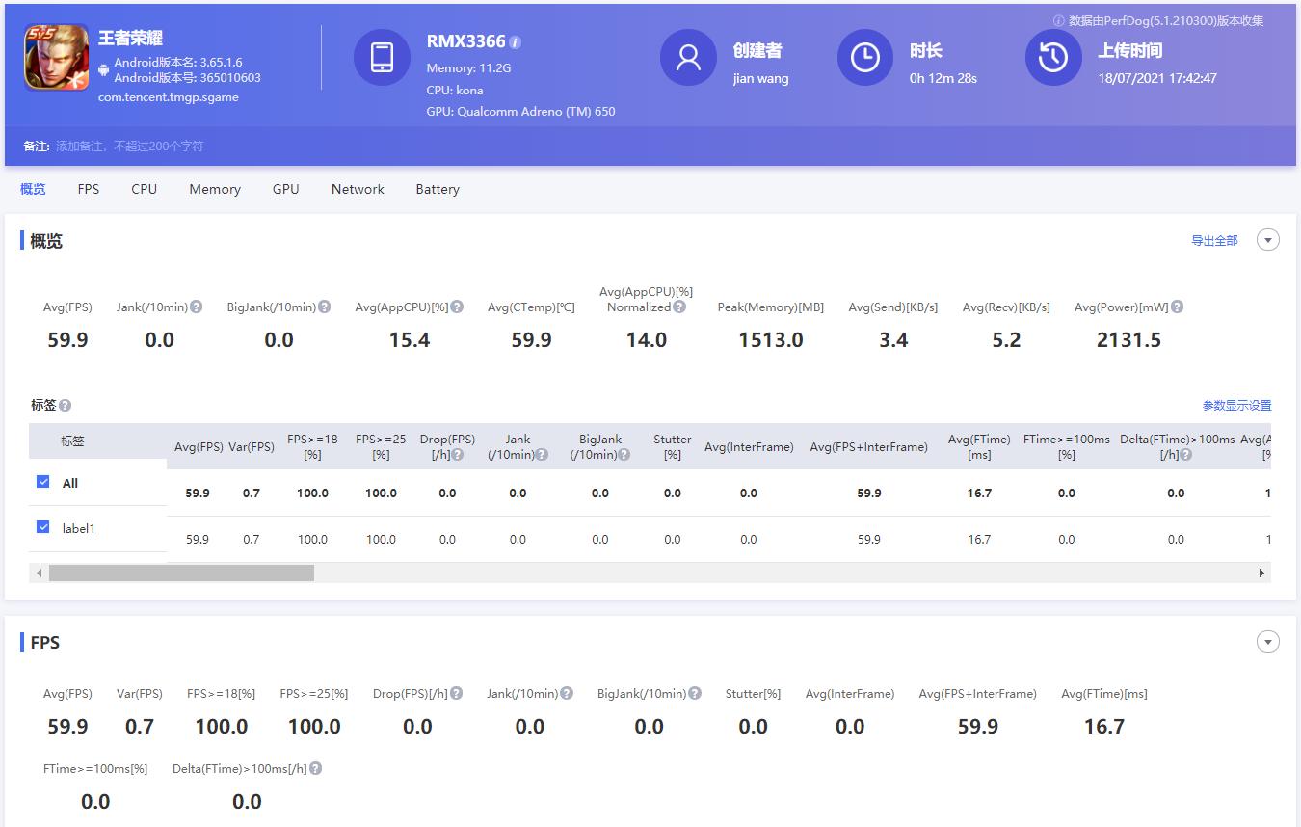Viewport: 1301px width, 827px height.
Task: Click the help icon next to Avg(Power)[mW]
Action: 1177,307
